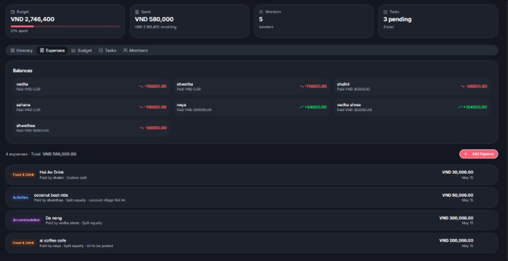Click the Members card people icon
508x261 pixels.
pyautogui.click(x=261, y=12)
